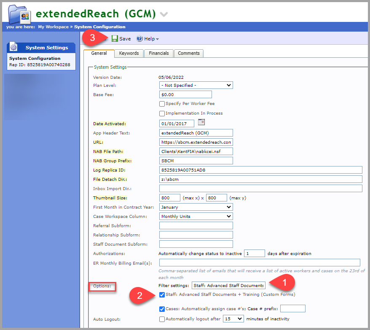
Task: Click the Date Activated date field
Action: tap(177, 123)
